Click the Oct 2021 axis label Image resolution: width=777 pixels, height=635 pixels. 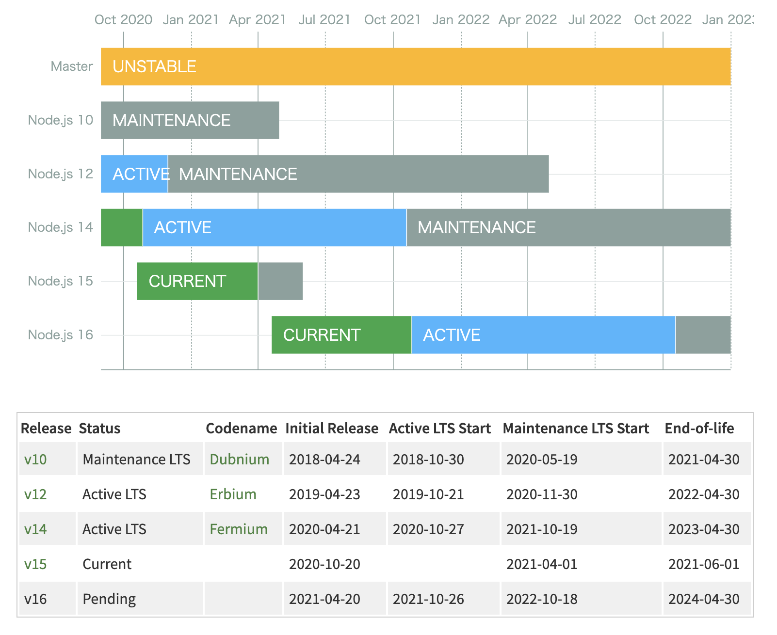(x=393, y=20)
